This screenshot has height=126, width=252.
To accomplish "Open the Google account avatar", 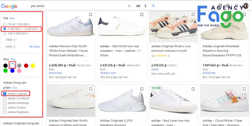I will click(246, 6).
